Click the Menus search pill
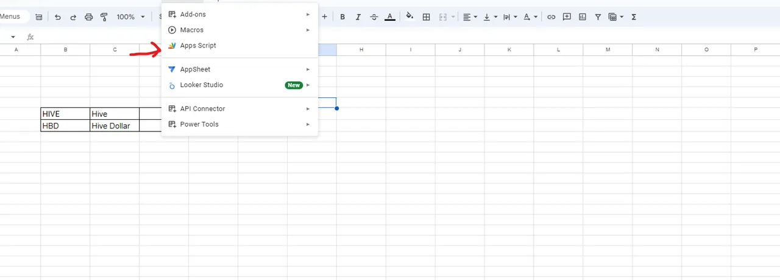The image size is (780, 280). point(11,16)
